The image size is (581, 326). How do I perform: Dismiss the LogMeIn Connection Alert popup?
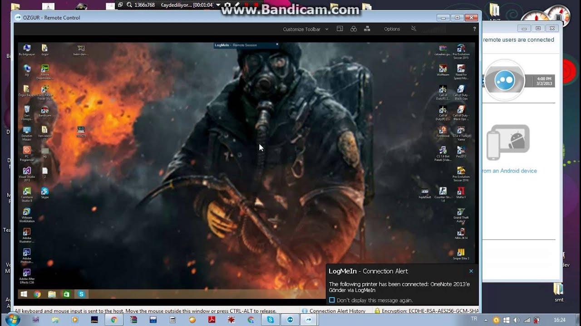[471, 271]
